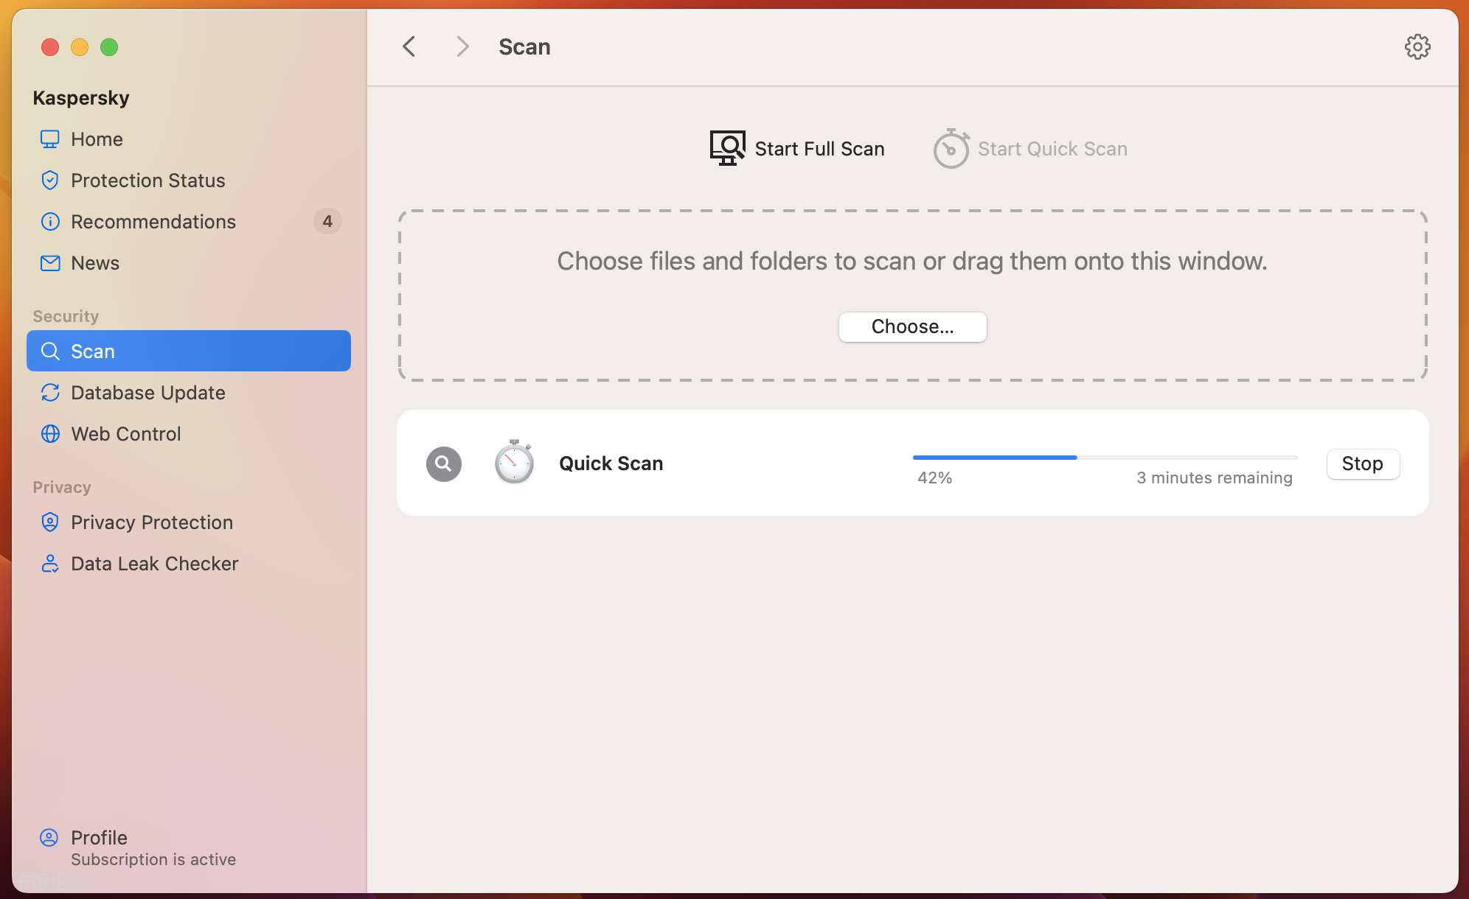Go back with the left chevron
The image size is (1469, 899).
(x=409, y=46)
